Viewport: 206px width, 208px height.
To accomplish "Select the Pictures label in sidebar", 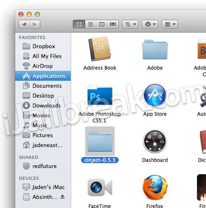I will point(43,136).
